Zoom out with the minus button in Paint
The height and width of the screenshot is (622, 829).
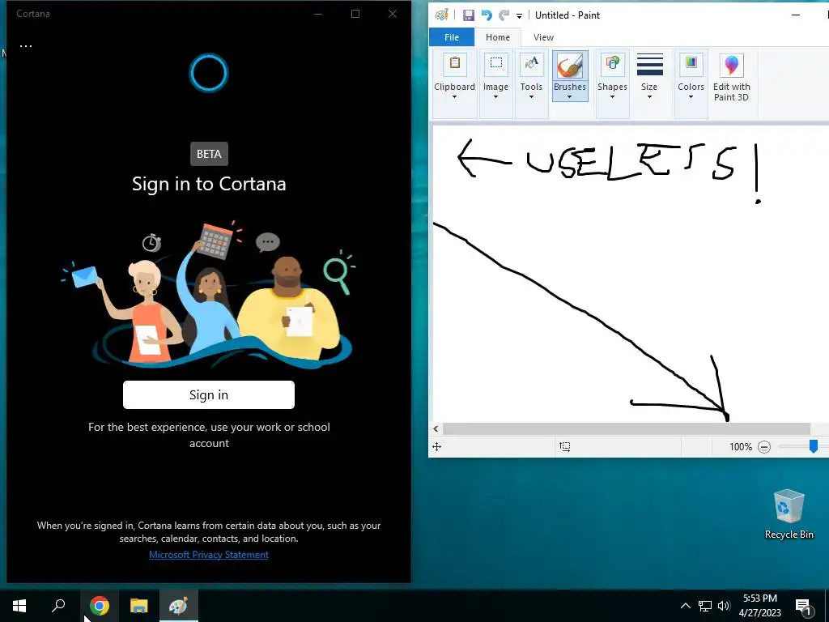point(764,447)
